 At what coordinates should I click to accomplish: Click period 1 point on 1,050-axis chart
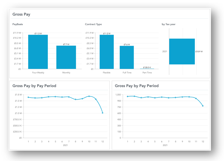click(x=127, y=96)
